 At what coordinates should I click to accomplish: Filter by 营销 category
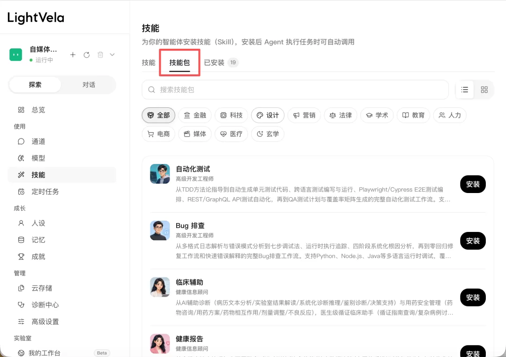coord(305,115)
